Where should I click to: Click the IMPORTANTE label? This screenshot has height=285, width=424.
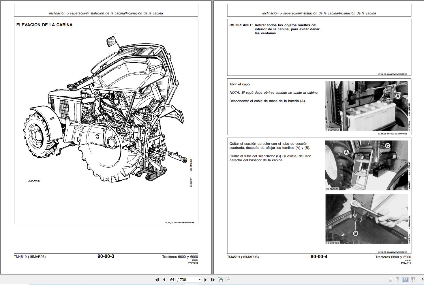click(x=241, y=25)
